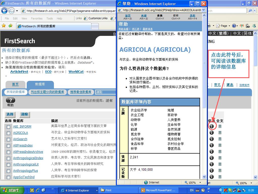This screenshot has height=194, width=258.
Task: Click help popup scrollbar down arrow
Action: coord(204,177)
